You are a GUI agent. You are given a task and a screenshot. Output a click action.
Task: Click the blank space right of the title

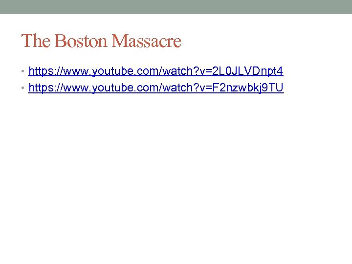pos(265,41)
